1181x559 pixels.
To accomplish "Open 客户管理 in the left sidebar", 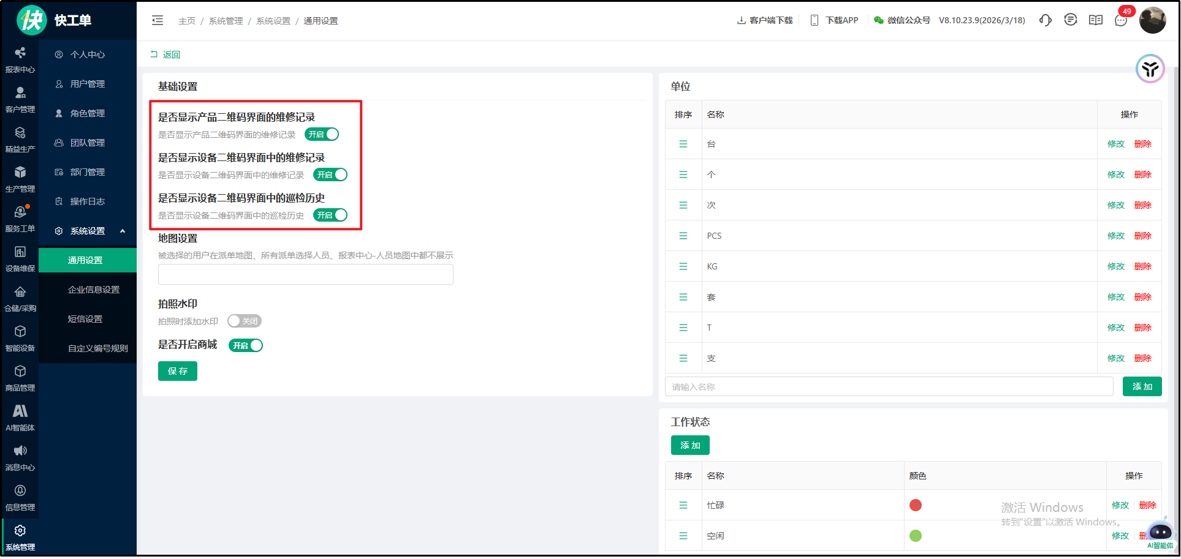I will [20, 99].
